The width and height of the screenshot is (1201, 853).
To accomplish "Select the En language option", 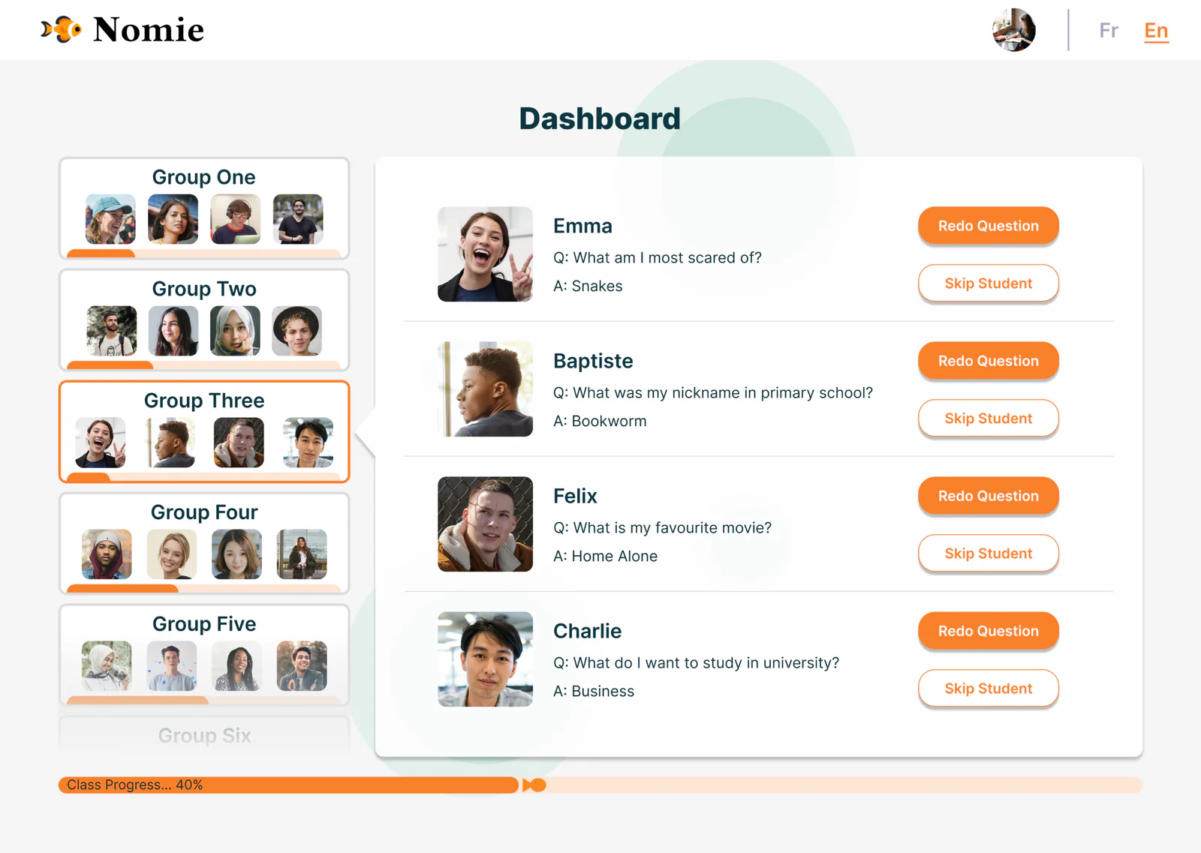I will pyautogui.click(x=1156, y=30).
